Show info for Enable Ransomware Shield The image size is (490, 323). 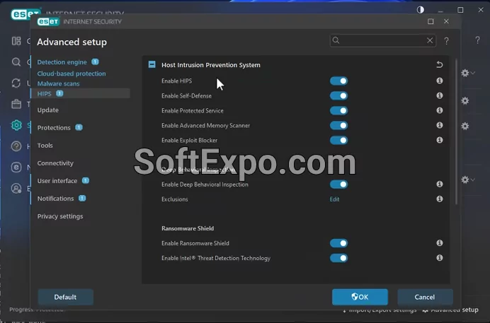click(440, 243)
